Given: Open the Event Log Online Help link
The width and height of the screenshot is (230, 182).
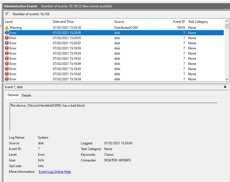Looking at the screenshot, I should tap(55, 172).
